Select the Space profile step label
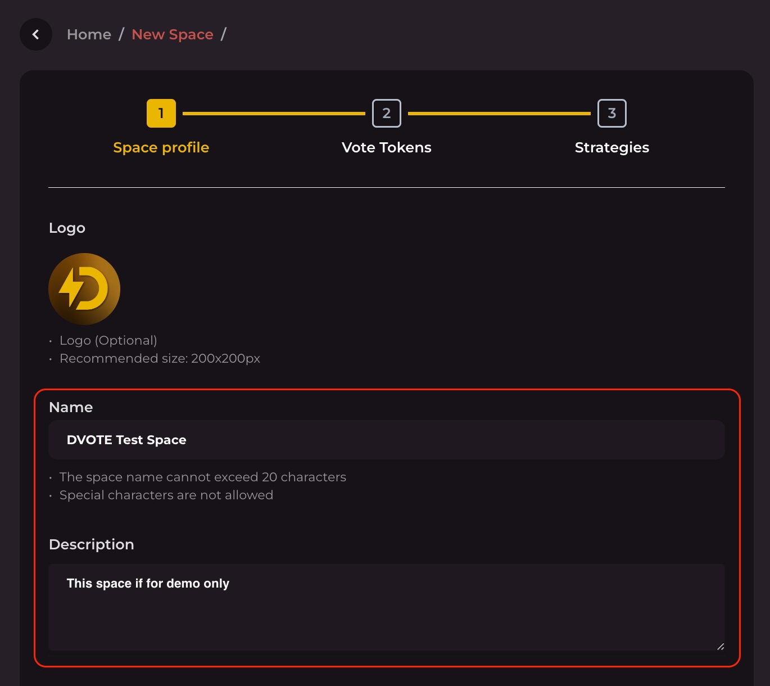 tap(161, 147)
